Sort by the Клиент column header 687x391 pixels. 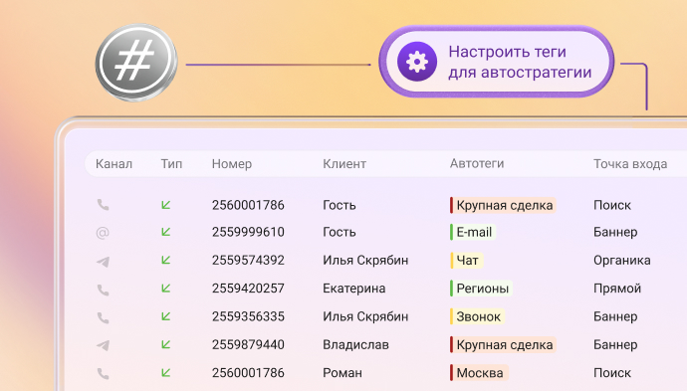(x=344, y=164)
